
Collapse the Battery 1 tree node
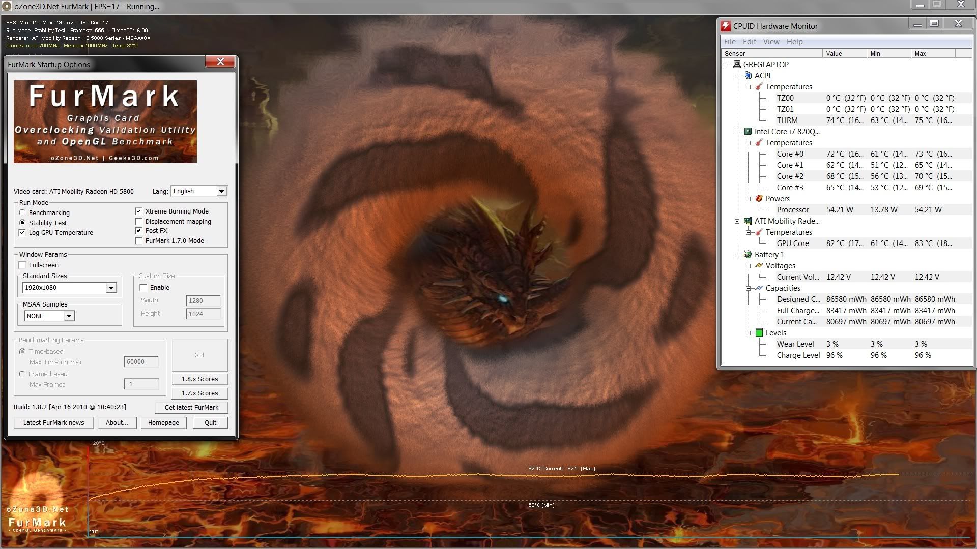pyautogui.click(x=737, y=255)
